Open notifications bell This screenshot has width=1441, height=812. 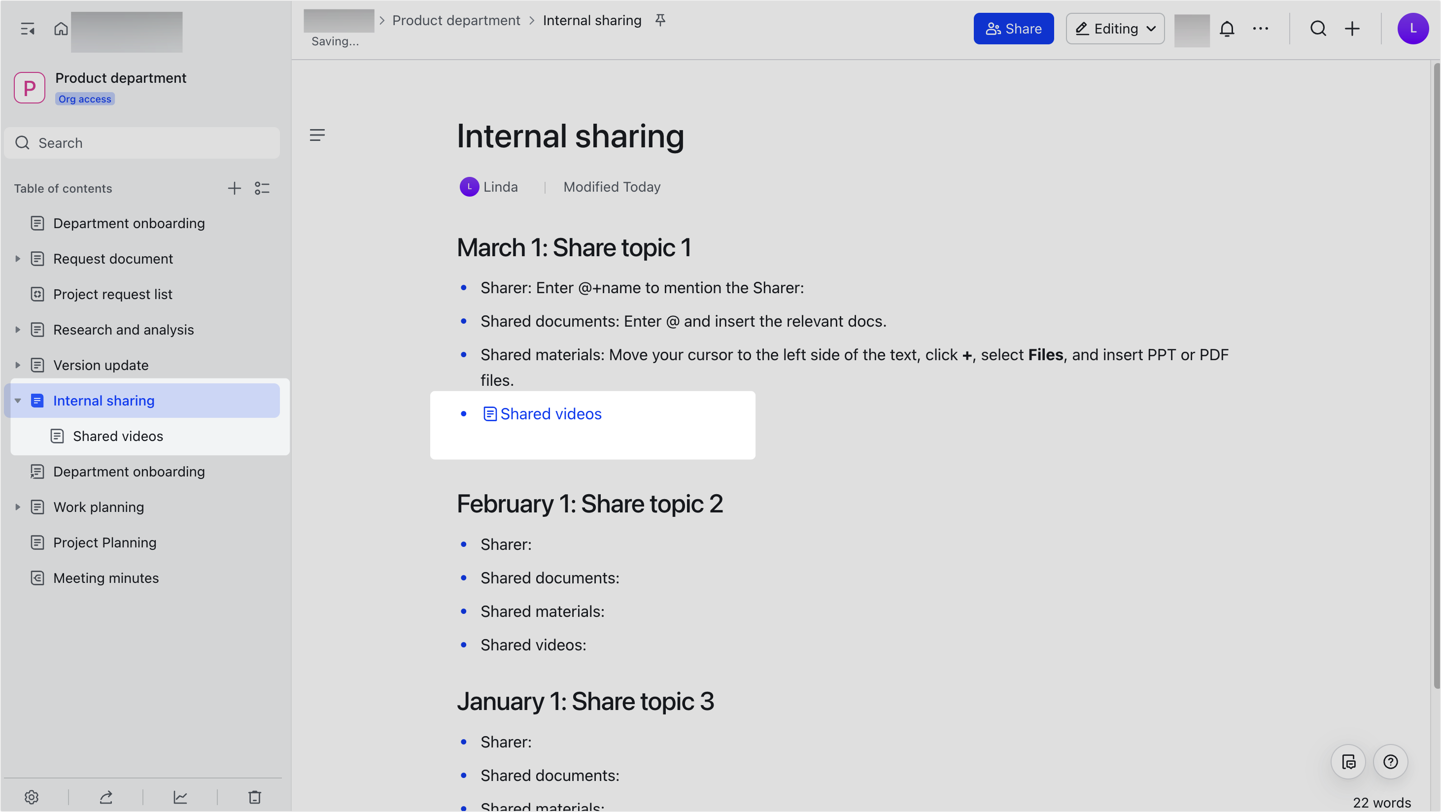tap(1227, 29)
